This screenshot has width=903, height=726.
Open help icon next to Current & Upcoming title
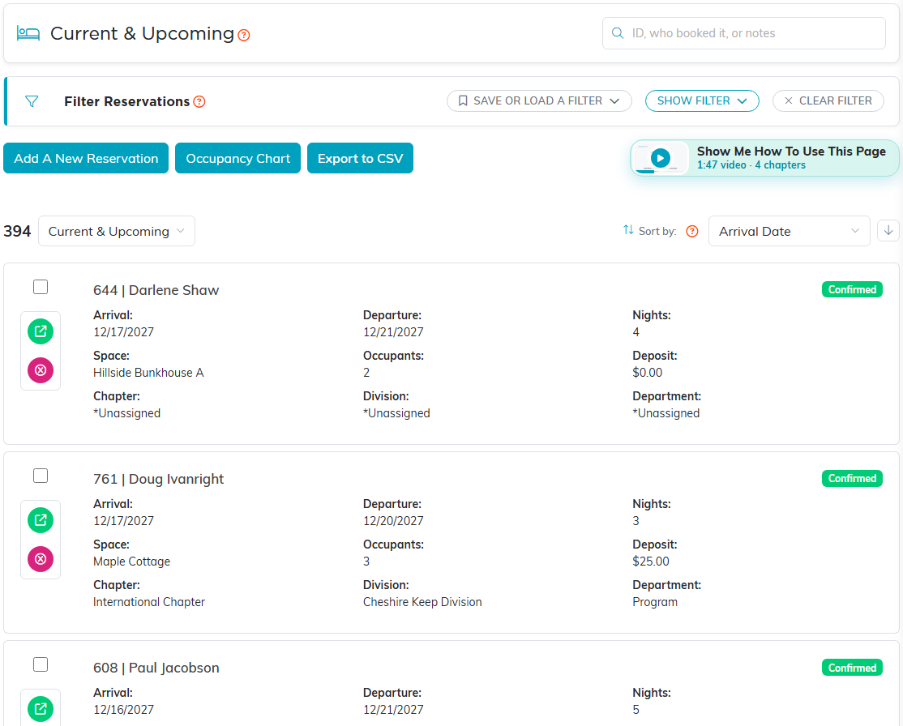pos(244,35)
